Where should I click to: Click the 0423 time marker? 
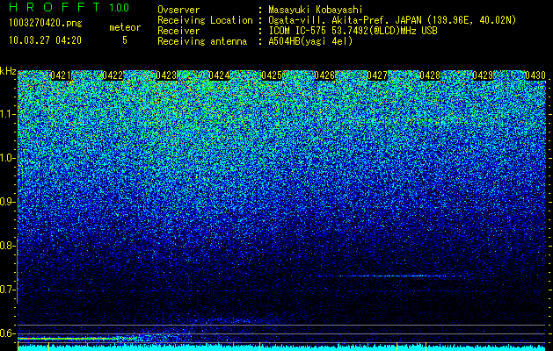[166, 75]
